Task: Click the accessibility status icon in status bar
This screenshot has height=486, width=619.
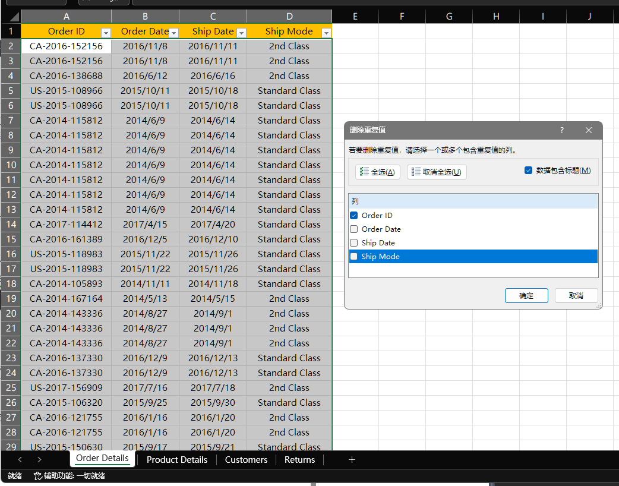Action: tap(38, 476)
